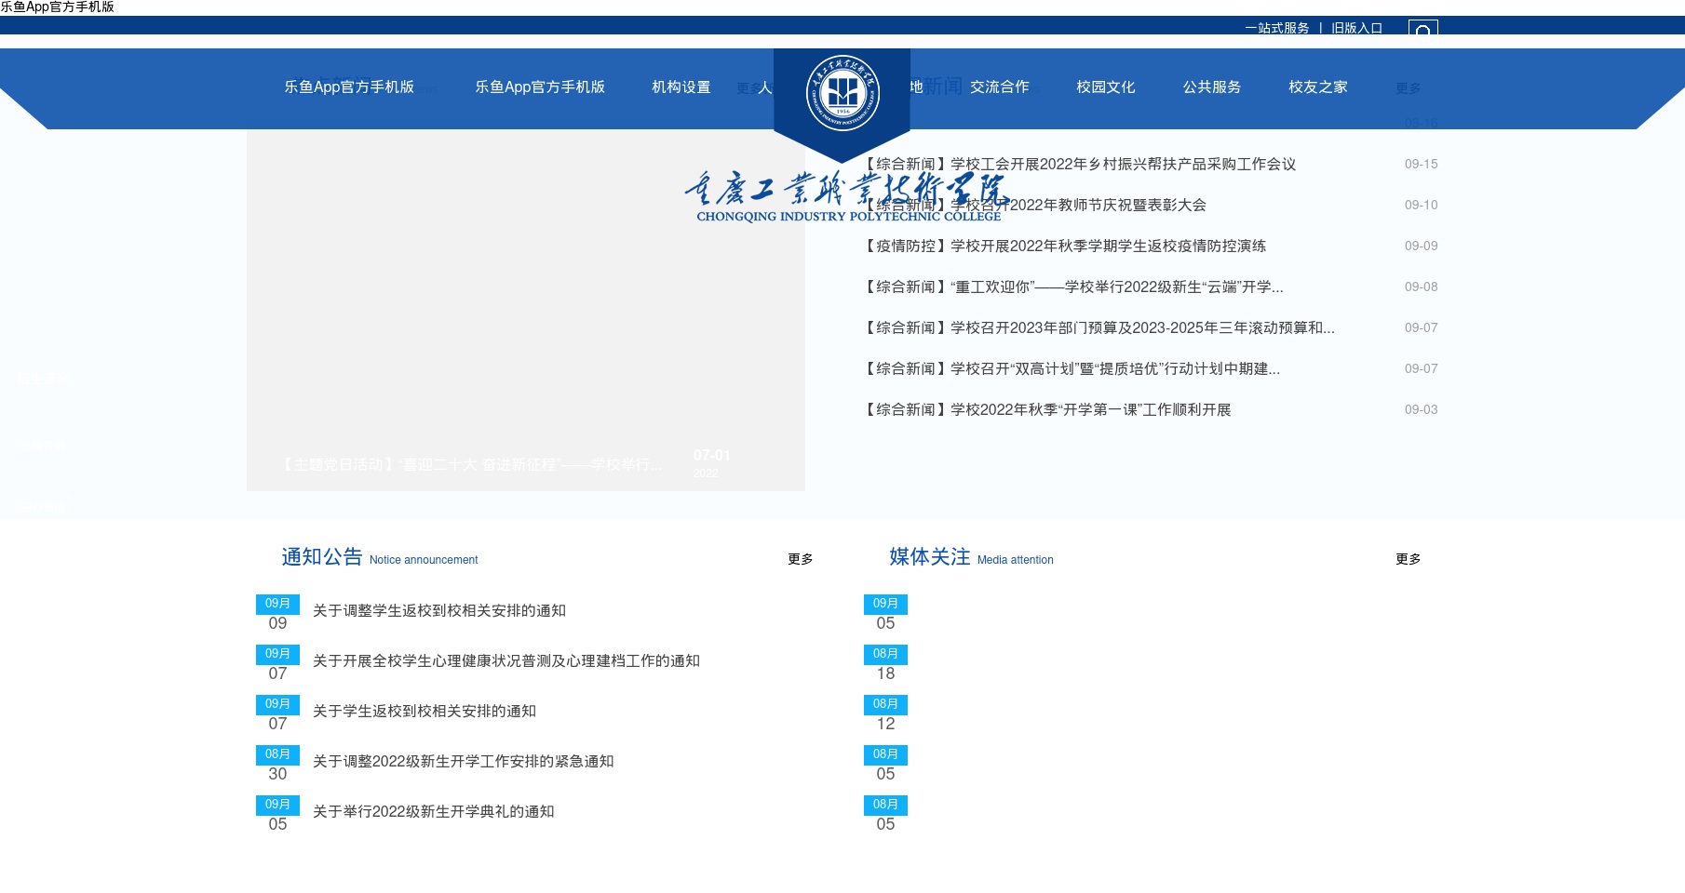Open 一站式服务 link
The image size is (1685, 893).
(x=1276, y=28)
